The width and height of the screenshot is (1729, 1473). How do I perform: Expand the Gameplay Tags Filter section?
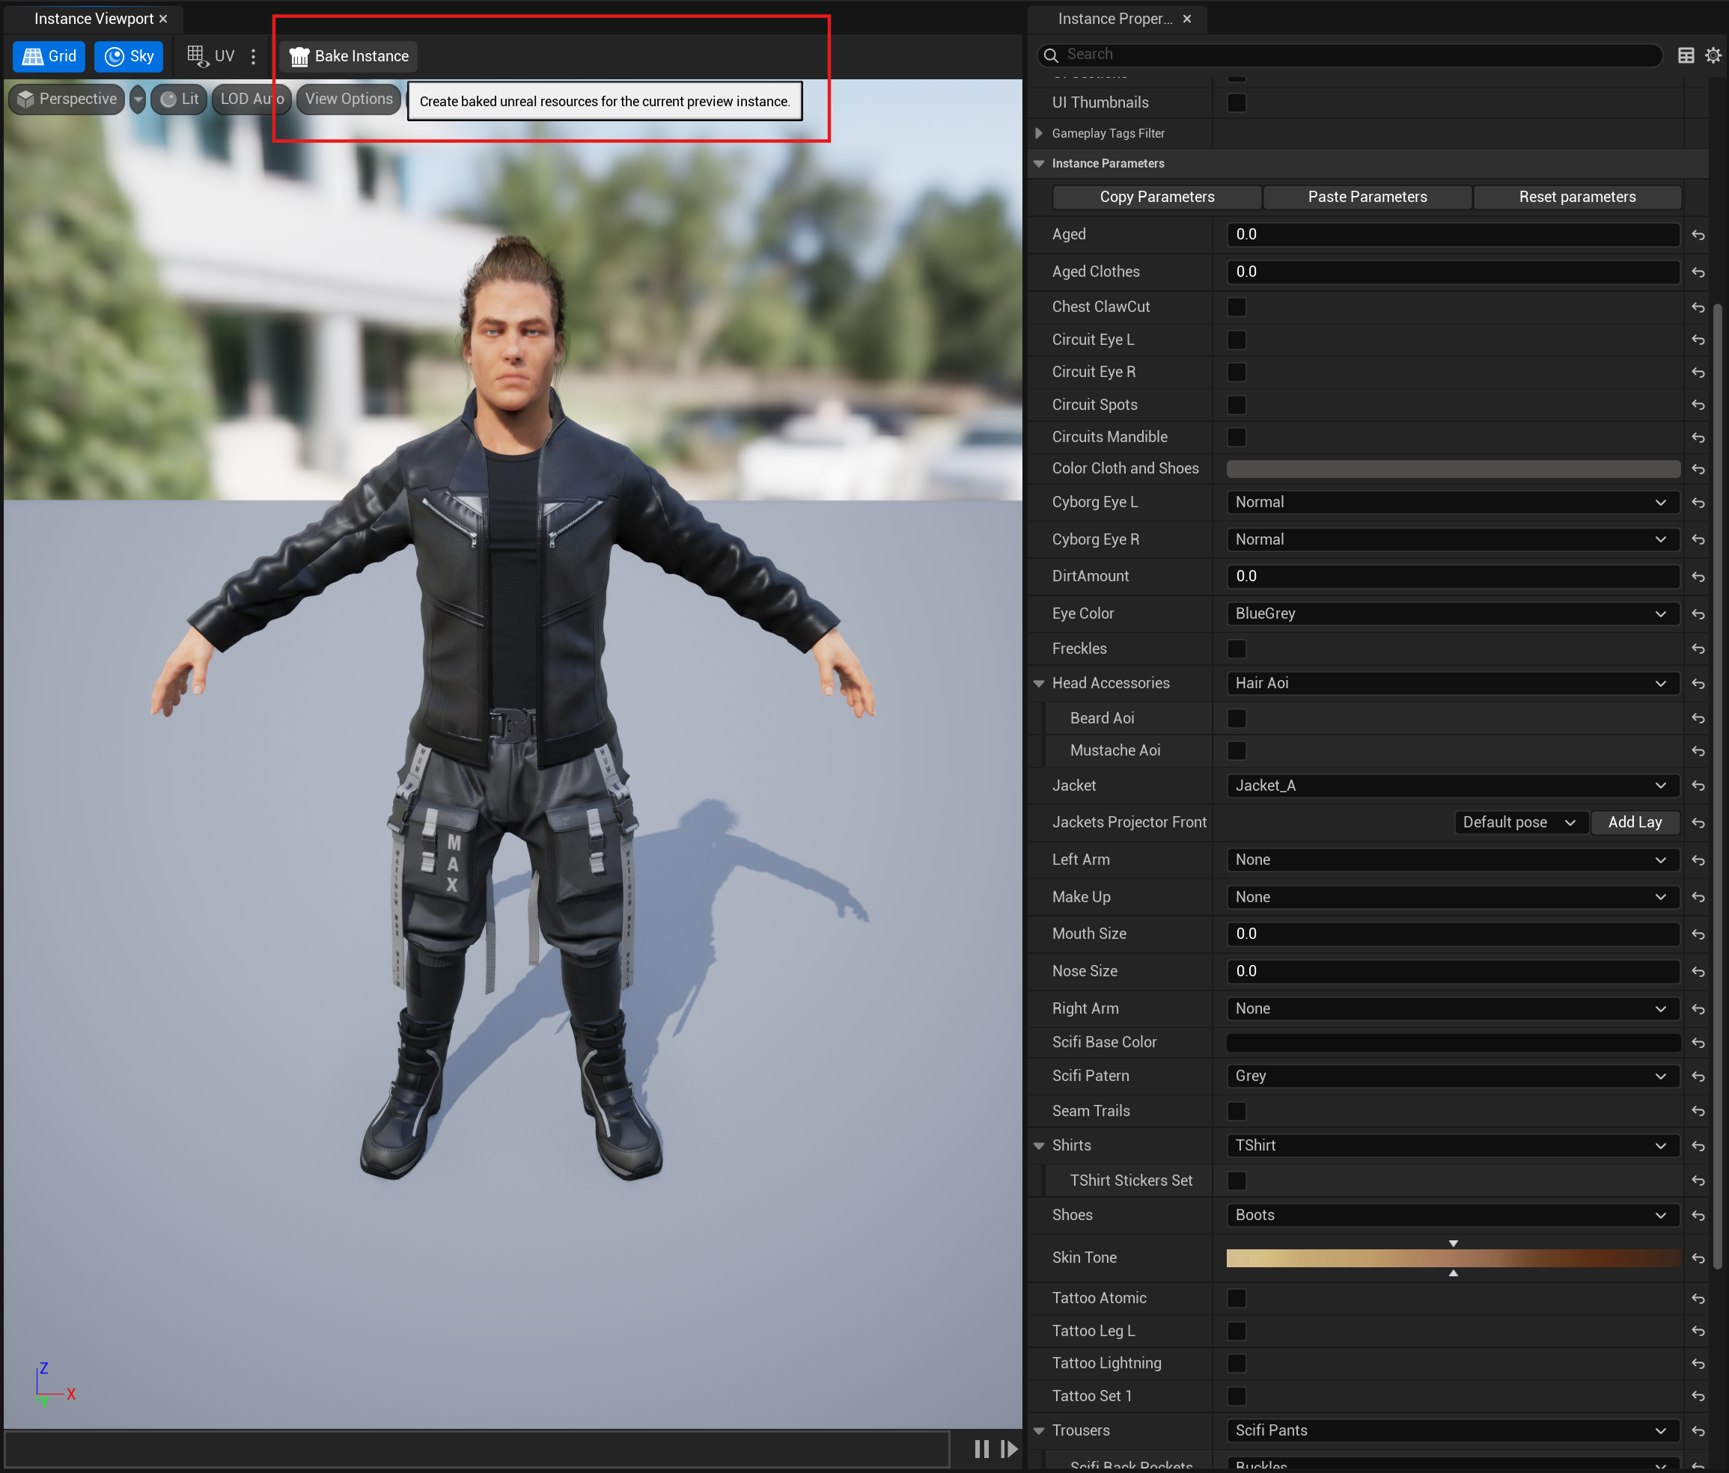[1039, 133]
